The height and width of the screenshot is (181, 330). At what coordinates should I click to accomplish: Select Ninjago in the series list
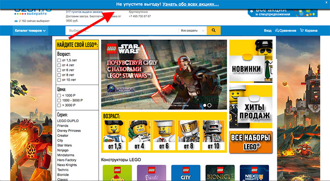pyautogui.click(x=63, y=150)
